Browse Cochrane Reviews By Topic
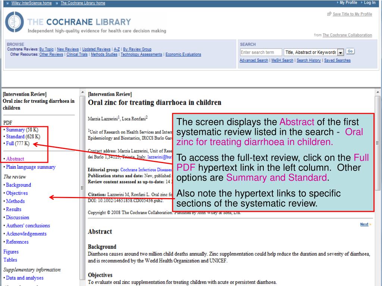The image size is (382, 286). [46, 49]
